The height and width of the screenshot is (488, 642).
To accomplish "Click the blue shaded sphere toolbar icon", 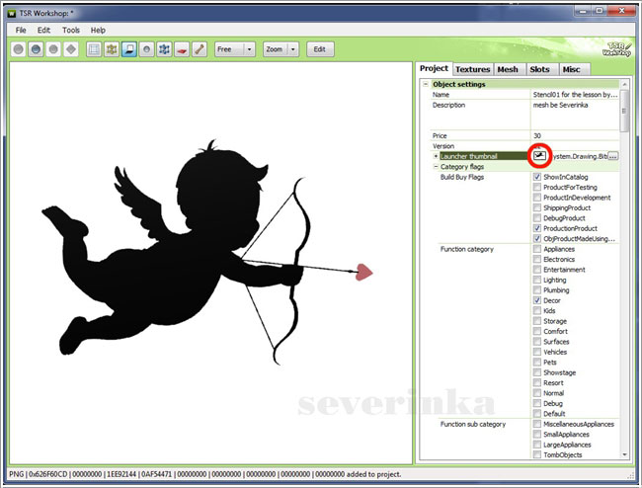I will [36, 48].
